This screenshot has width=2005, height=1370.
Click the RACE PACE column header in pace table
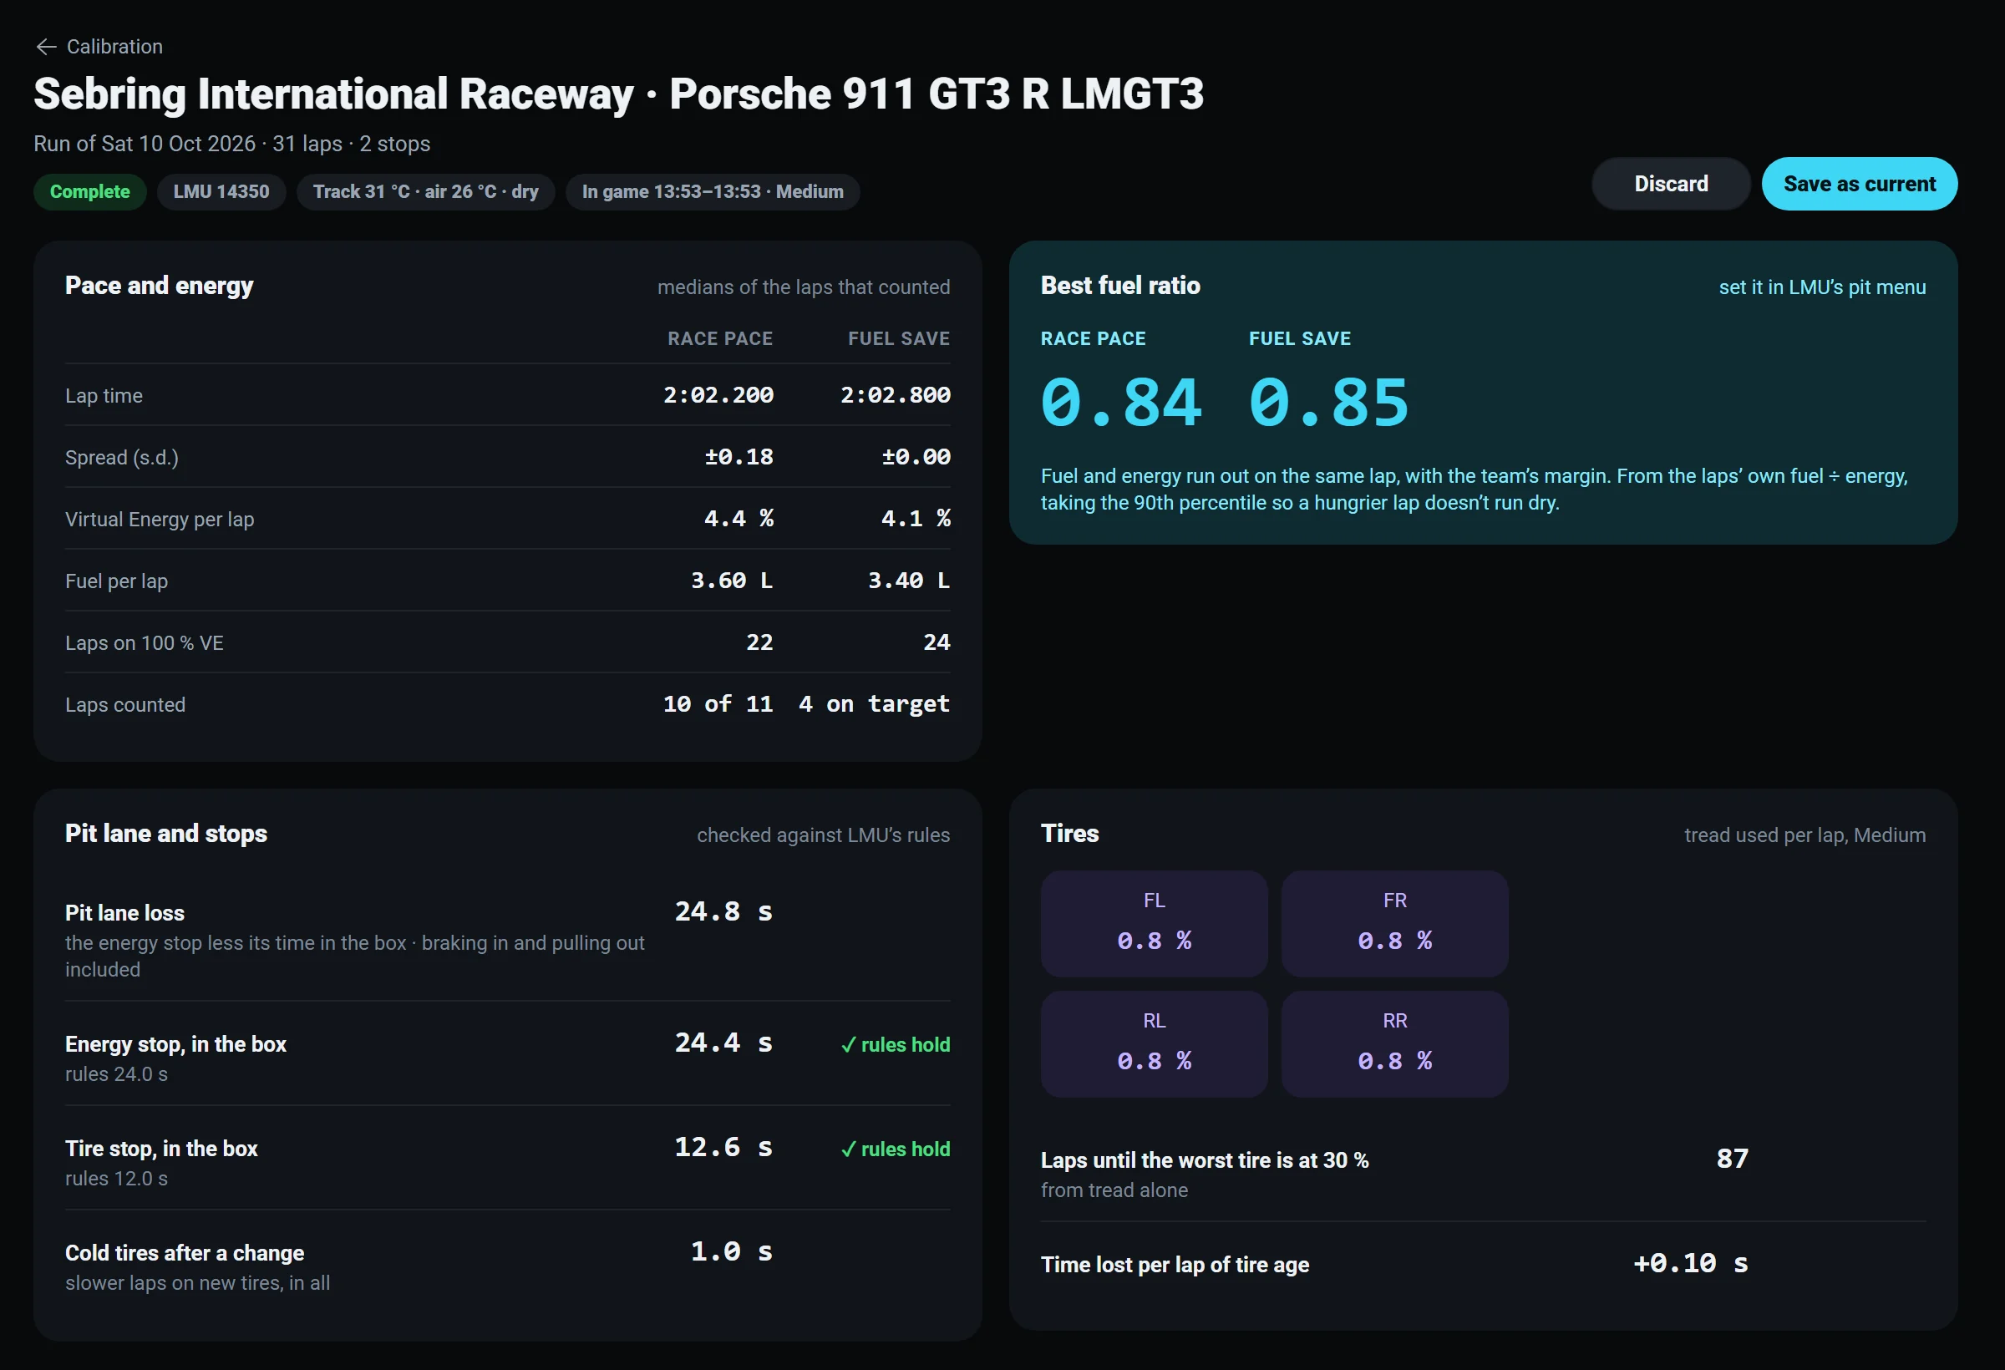[x=719, y=339]
